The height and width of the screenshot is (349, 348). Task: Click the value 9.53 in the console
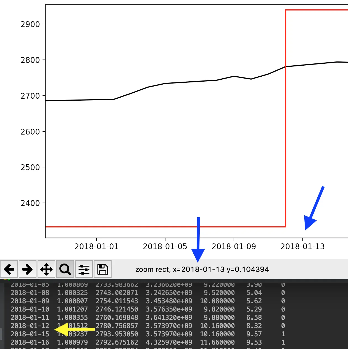pos(254,342)
